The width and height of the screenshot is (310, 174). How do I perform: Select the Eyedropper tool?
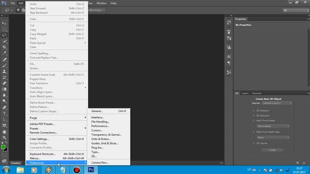(4, 53)
